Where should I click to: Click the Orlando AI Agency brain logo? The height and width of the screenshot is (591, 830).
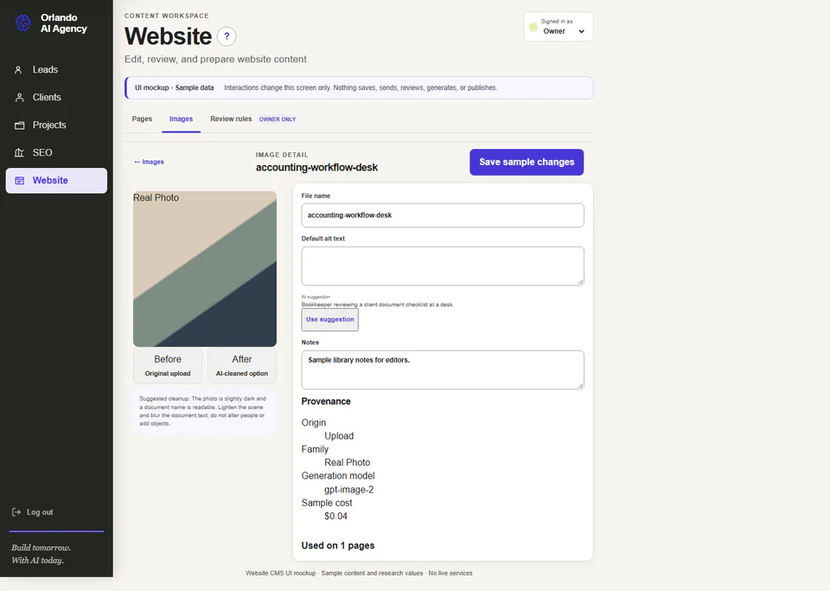23,22
